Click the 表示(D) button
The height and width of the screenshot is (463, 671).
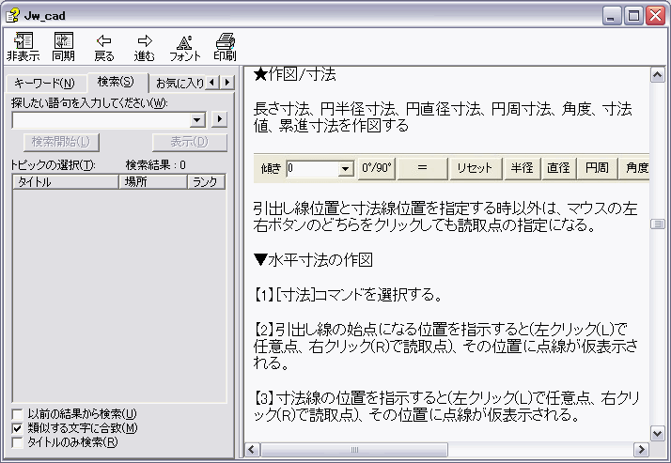190,142
